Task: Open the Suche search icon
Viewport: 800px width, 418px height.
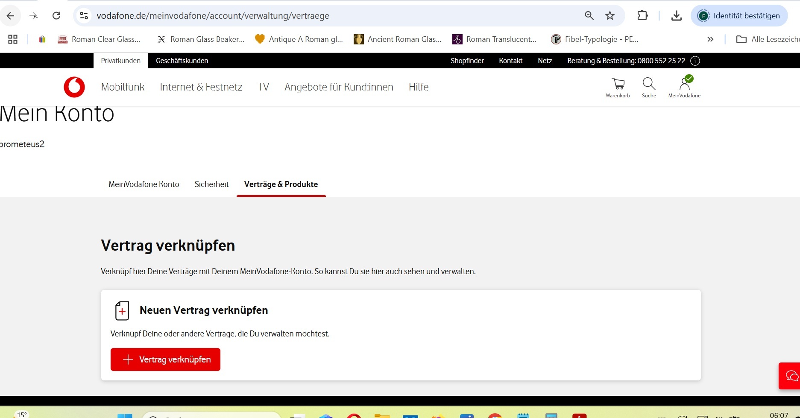Action: pyautogui.click(x=649, y=88)
